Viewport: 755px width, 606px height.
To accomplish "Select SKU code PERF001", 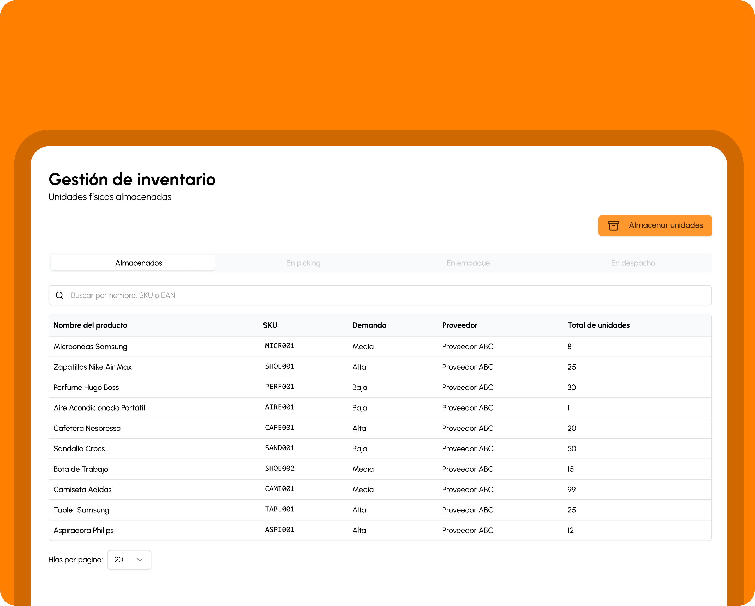I will click(x=279, y=387).
